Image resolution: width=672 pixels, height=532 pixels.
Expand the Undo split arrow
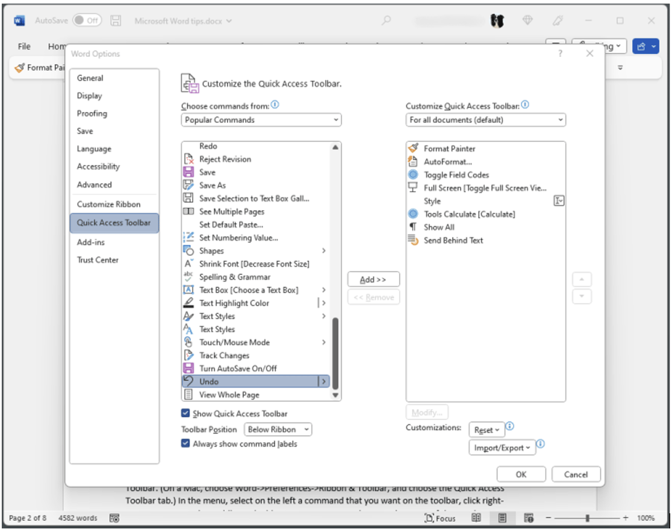pos(324,381)
